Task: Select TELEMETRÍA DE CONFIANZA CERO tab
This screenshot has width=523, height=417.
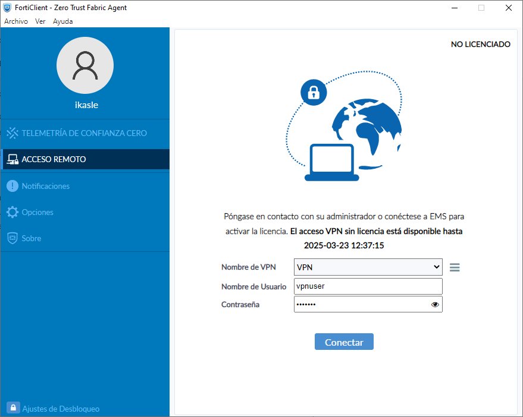Action: pyautogui.click(x=84, y=133)
